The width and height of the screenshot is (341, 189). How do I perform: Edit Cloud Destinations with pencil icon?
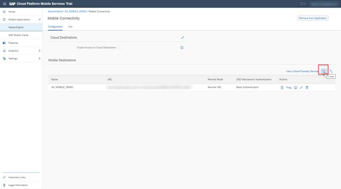(x=182, y=38)
